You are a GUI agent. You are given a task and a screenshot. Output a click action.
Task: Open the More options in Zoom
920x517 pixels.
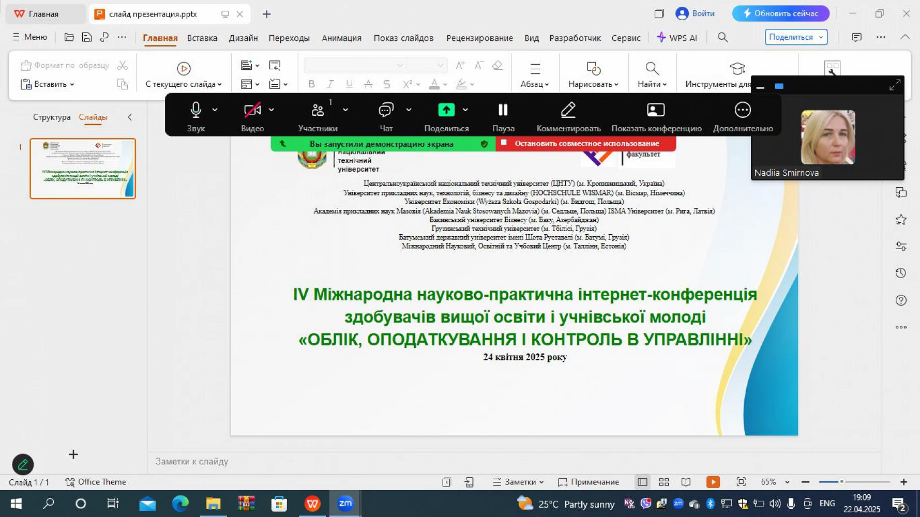coord(743,116)
